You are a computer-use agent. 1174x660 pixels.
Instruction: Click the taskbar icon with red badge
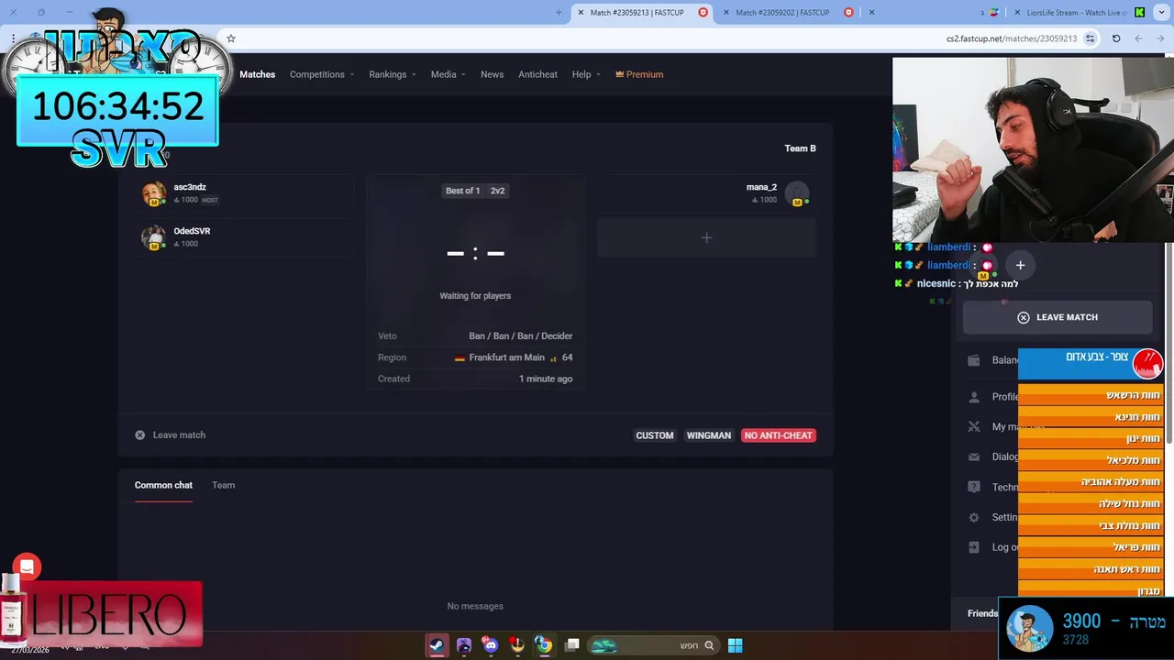tap(517, 645)
